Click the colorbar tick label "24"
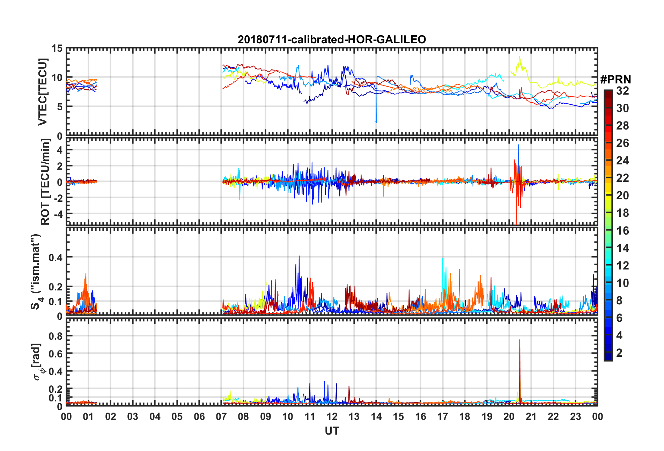Viewport: 664px width, 451px height. point(622,161)
